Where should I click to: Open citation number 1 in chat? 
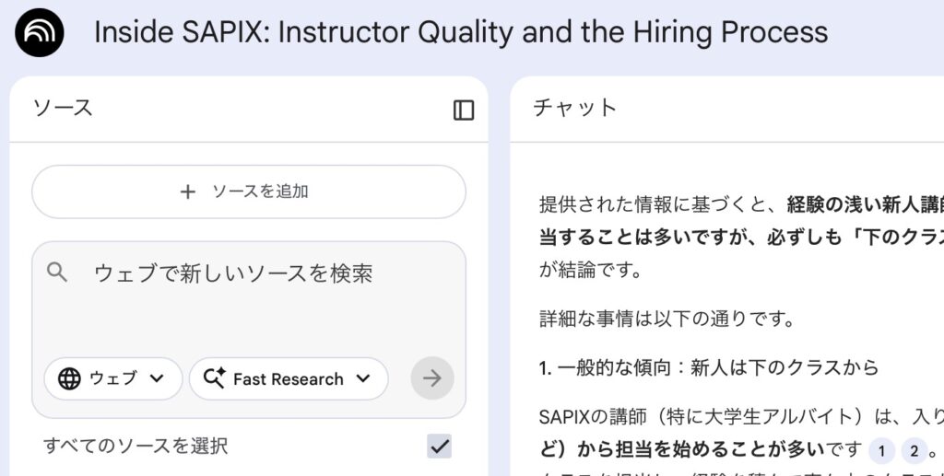coord(882,450)
